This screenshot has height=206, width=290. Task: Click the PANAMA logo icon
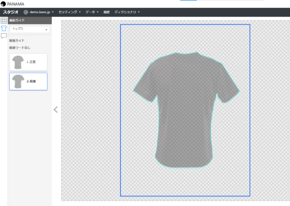(3, 4)
